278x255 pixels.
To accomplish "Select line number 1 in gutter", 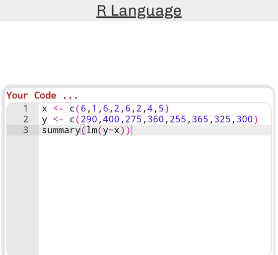I will [26, 108].
